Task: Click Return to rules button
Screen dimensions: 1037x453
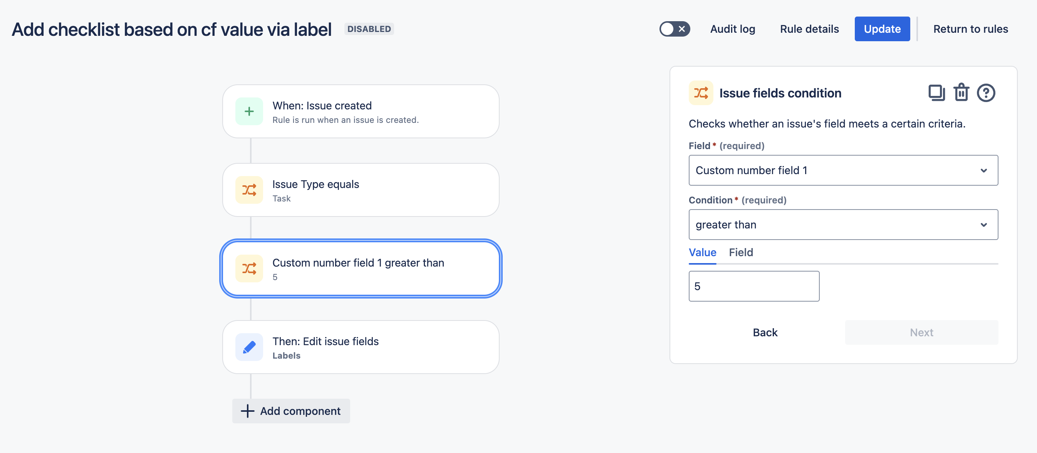Action: tap(971, 28)
